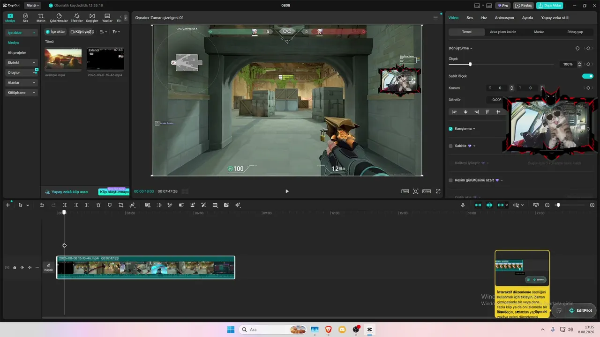Screen dimensions: 600x337
Task: Center the clip horizontally with the align-center icon
Action: click(x=465, y=112)
